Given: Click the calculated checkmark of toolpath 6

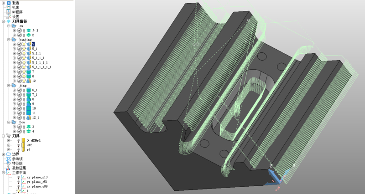Looking at the screenshot, I should click(20, 76).
